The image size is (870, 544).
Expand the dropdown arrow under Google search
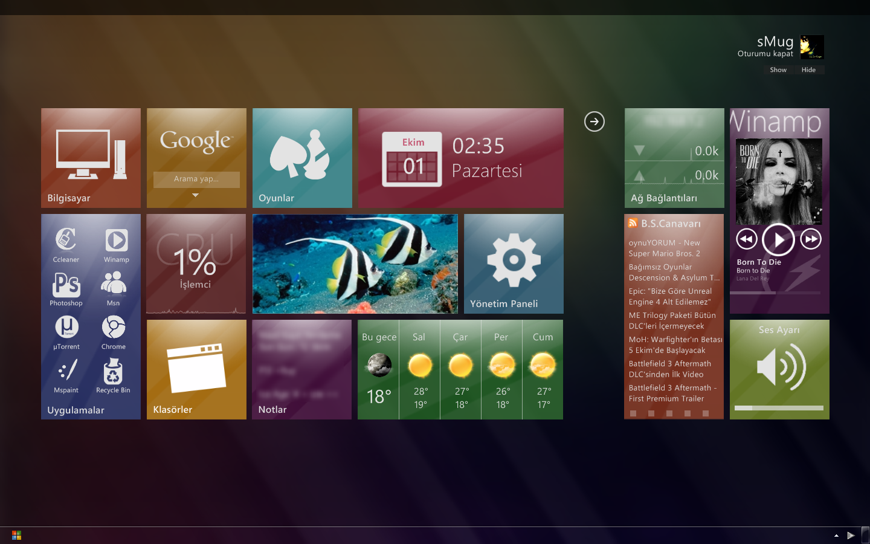[195, 195]
